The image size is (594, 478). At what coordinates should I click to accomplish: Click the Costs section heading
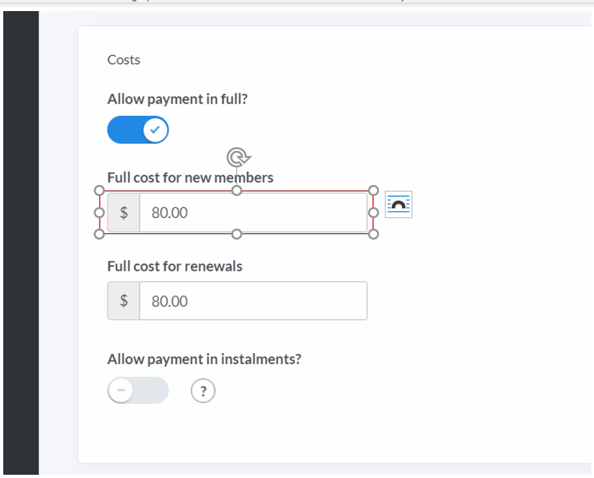coord(124,60)
